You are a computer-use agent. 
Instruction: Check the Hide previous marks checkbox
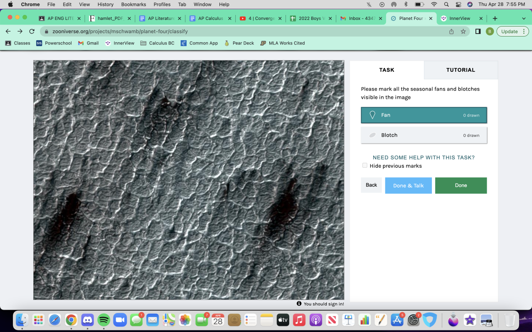[365, 166]
